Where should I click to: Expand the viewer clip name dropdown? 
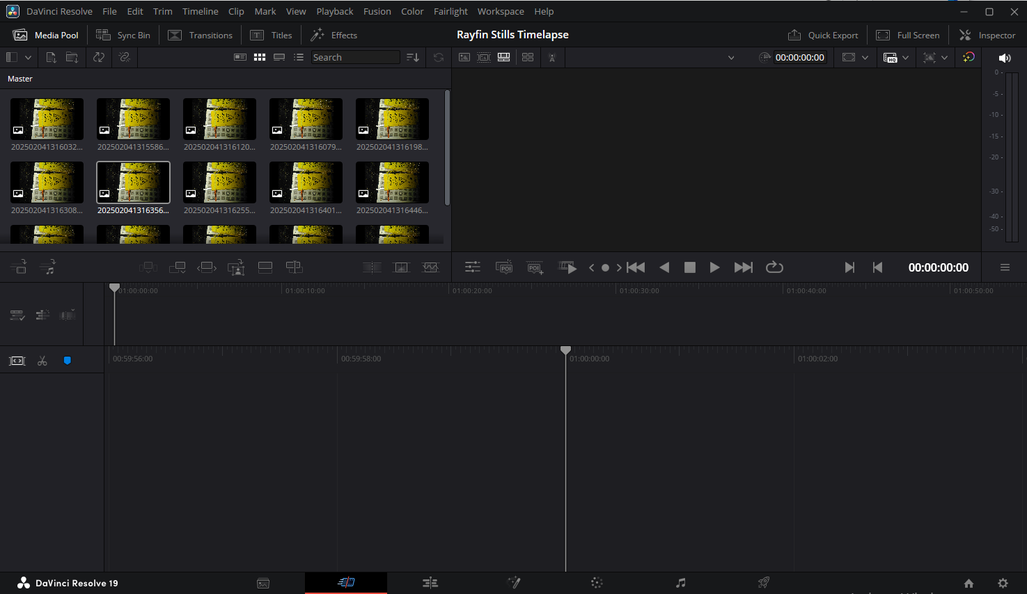point(731,58)
